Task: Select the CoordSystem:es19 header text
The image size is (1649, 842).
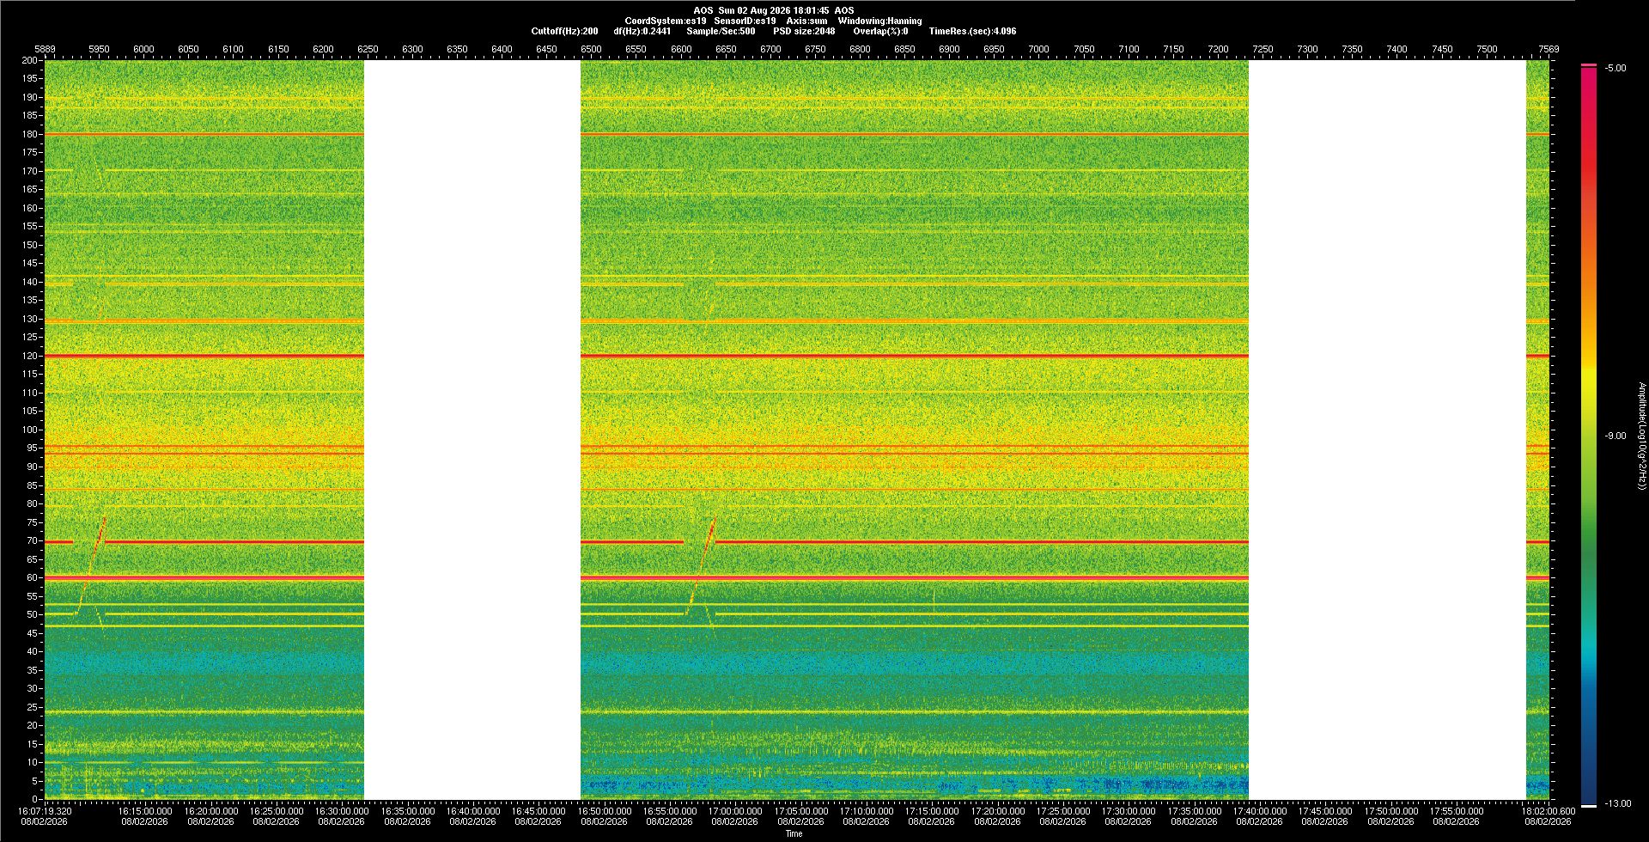Action: [x=666, y=21]
